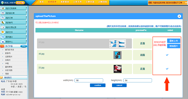This screenshot has height=99, width=188.
Task: Open 帮助中心 via its question-mark icon
Action: (3, 42)
